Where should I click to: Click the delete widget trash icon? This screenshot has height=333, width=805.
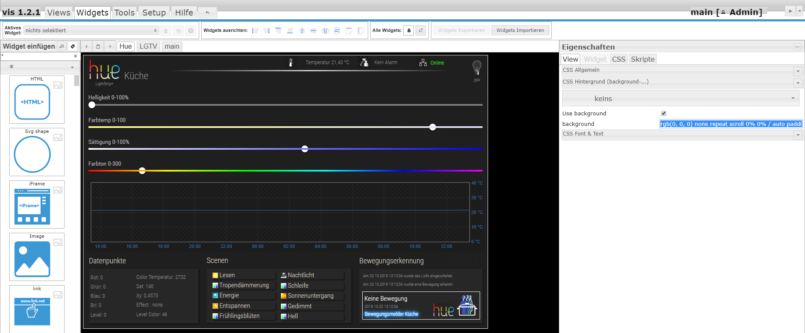click(x=166, y=31)
